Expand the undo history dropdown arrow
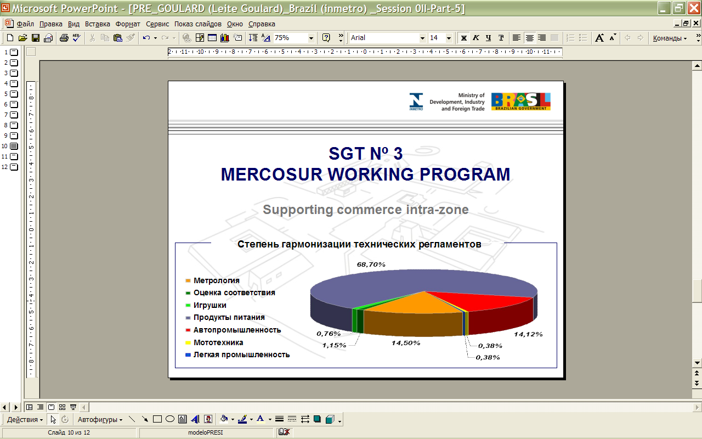This screenshot has width=702, height=439. click(156, 38)
